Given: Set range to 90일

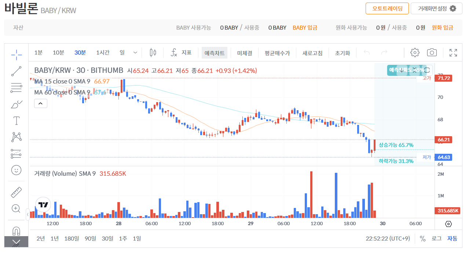Looking at the screenshot, I should [90, 238].
